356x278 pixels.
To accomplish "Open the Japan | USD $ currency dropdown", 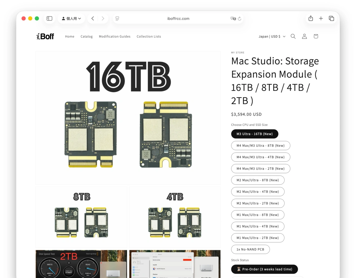I will [272, 36].
